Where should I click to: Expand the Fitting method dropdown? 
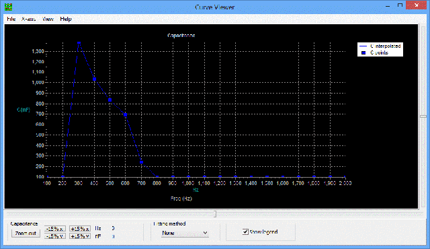pyautogui.click(x=185, y=233)
